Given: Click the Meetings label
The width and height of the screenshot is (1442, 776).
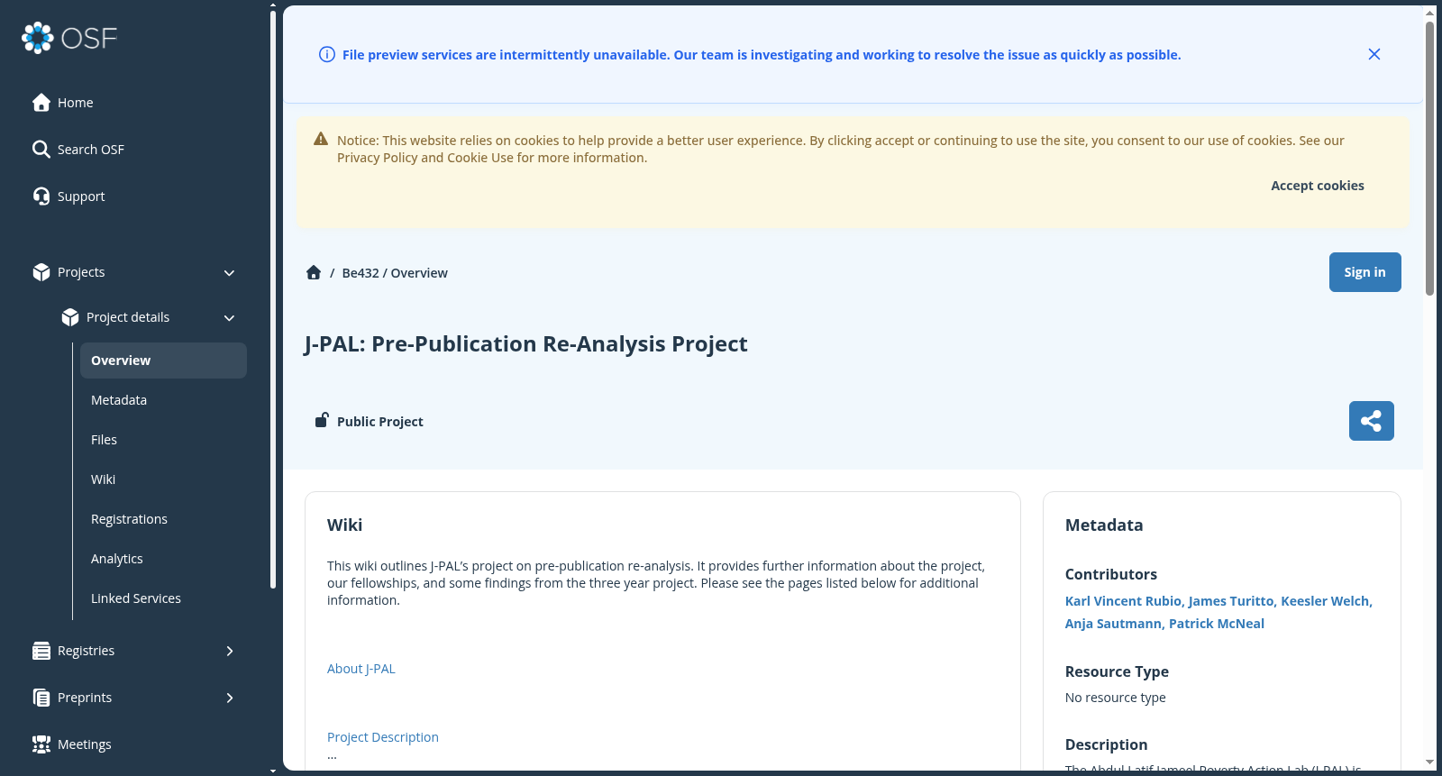Looking at the screenshot, I should click(85, 744).
